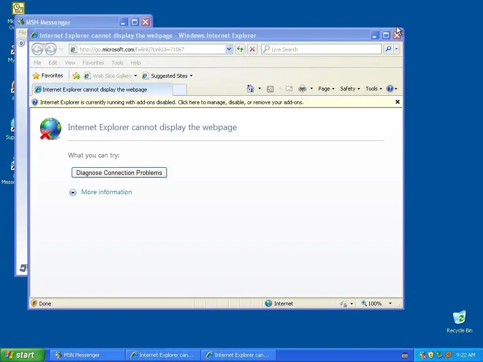Open the Page command menu
Image resolution: width=483 pixels, height=362 pixels.
(326, 89)
